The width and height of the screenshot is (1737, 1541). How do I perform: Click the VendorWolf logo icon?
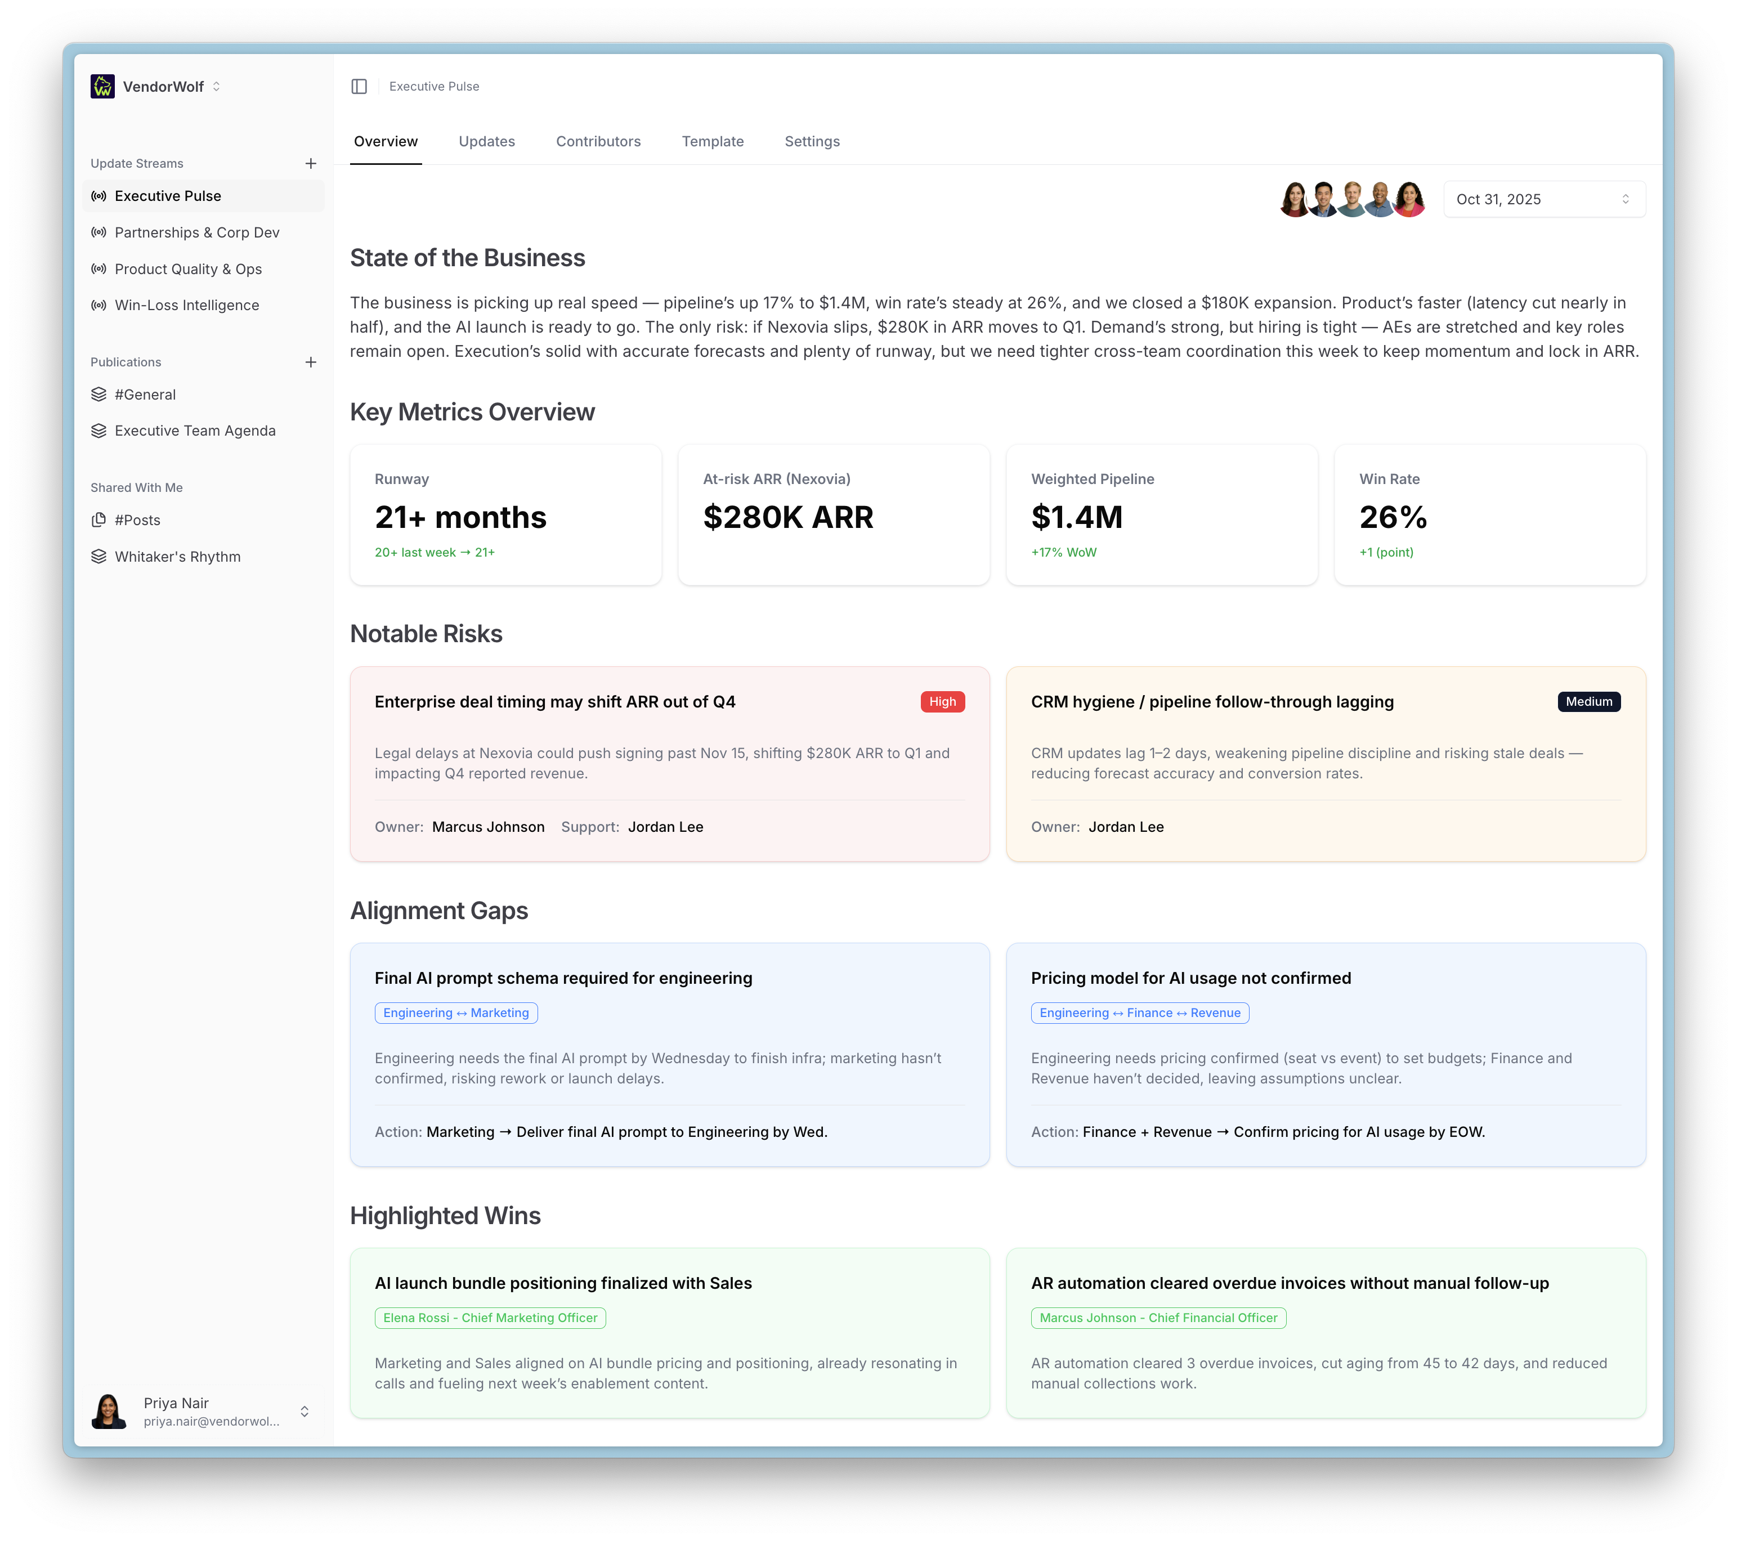pyautogui.click(x=103, y=87)
